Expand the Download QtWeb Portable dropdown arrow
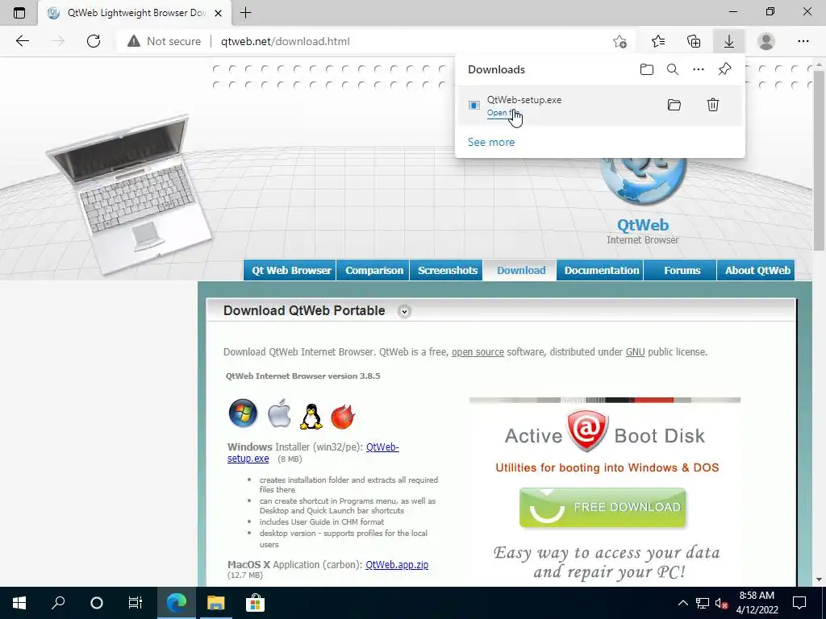 (405, 312)
